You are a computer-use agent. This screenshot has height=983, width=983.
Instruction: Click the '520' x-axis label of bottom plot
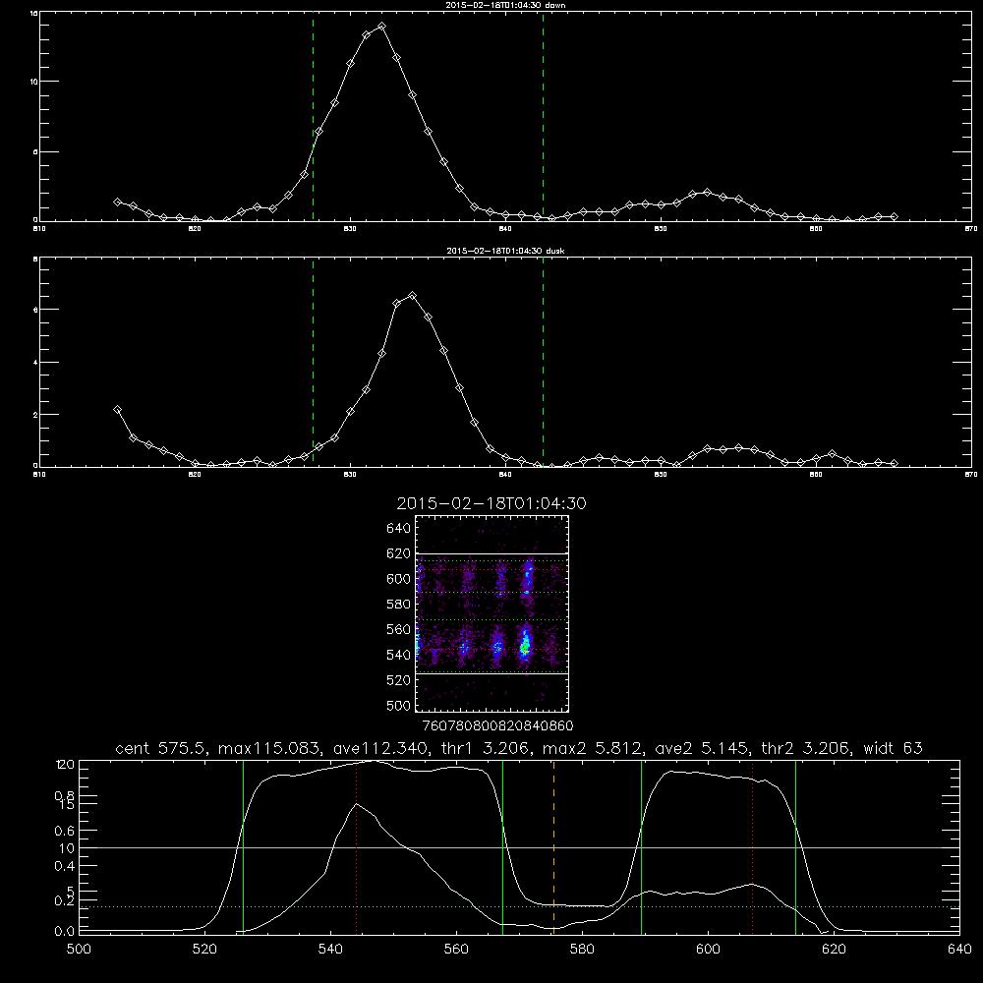click(x=204, y=950)
